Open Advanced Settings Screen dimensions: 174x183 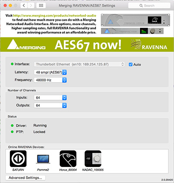coord(25,178)
